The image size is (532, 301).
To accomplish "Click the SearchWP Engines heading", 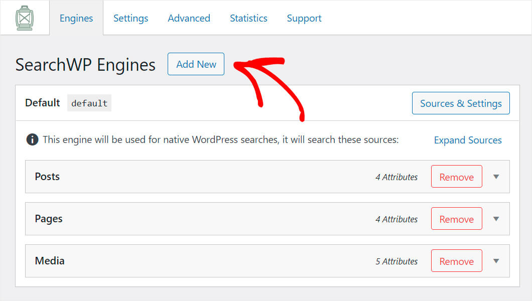I will (x=85, y=65).
